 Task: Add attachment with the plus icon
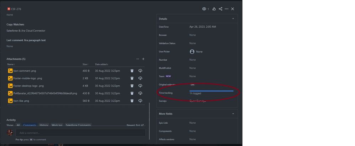click(143, 59)
